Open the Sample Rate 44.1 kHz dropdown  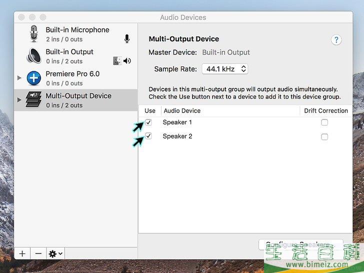pos(225,69)
